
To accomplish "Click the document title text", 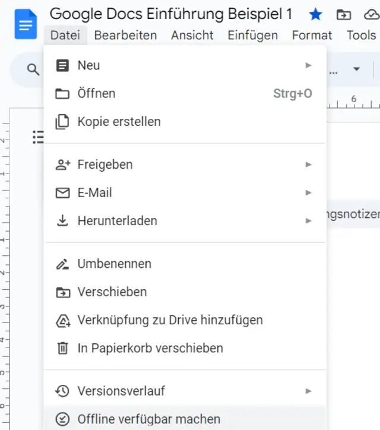I will pos(171,14).
